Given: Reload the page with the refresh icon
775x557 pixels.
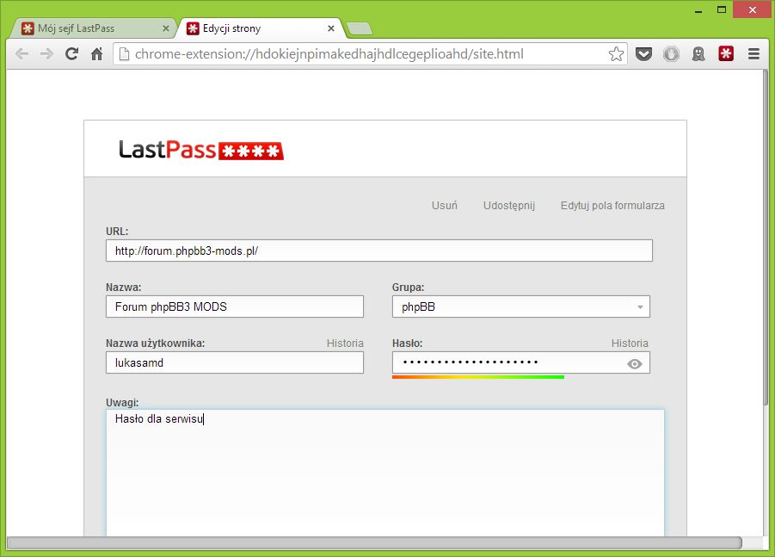Looking at the screenshot, I should tap(71, 54).
